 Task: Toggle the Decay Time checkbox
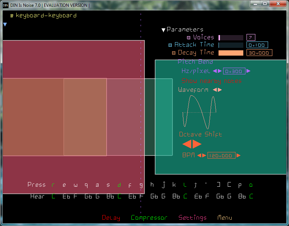(x=174, y=53)
